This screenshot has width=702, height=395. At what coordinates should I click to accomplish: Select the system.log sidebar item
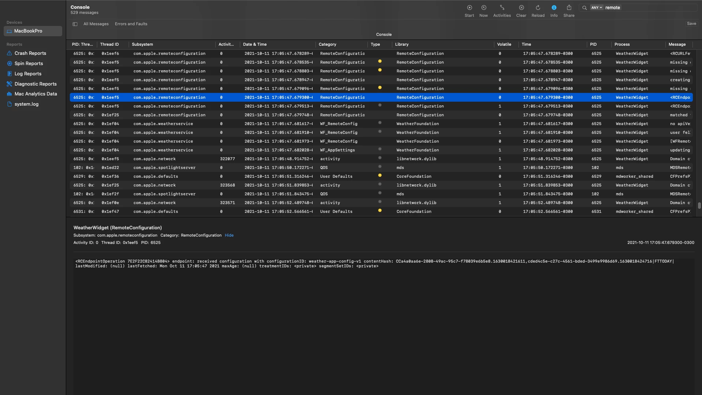point(26,104)
